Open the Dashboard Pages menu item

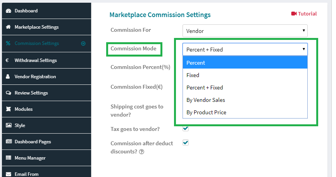click(47, 142)
